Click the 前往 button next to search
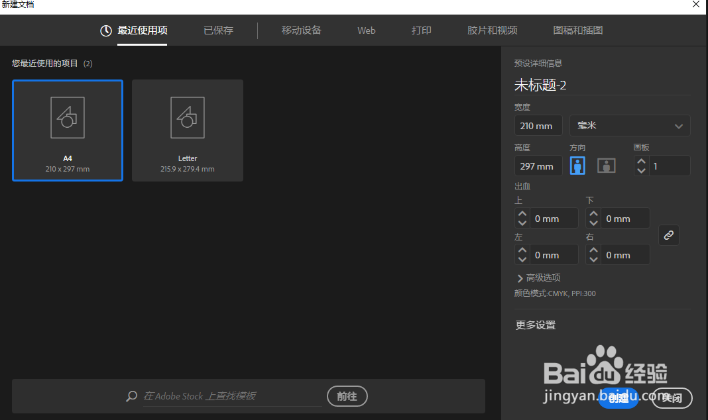708x420 pixels. tap(347, 396)
